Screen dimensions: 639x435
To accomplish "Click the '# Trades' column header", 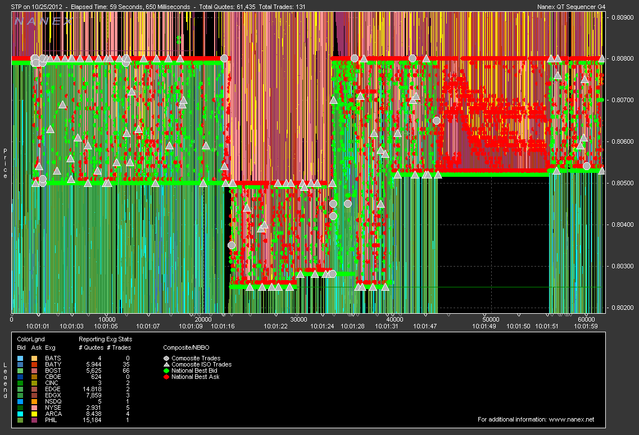I will coord(119,347).
